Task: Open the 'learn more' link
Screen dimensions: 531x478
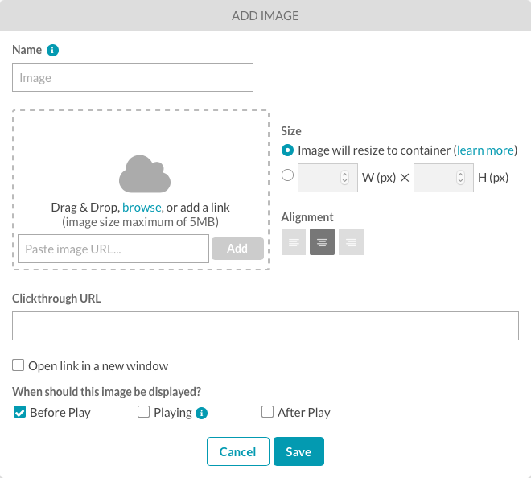Action: pyautogui.click(x=486, y=150)
